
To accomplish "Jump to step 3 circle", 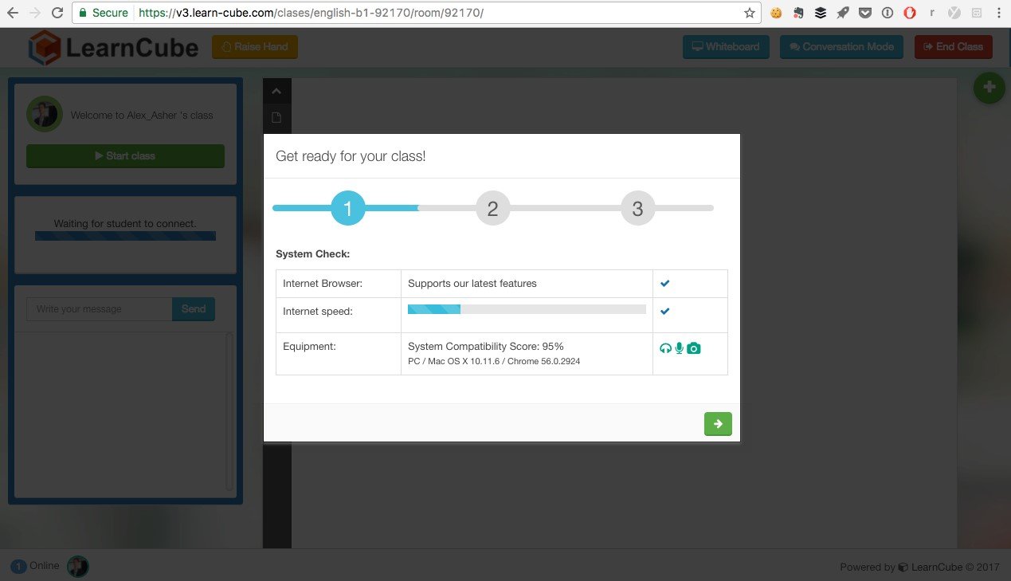I will tap(637, 209).
